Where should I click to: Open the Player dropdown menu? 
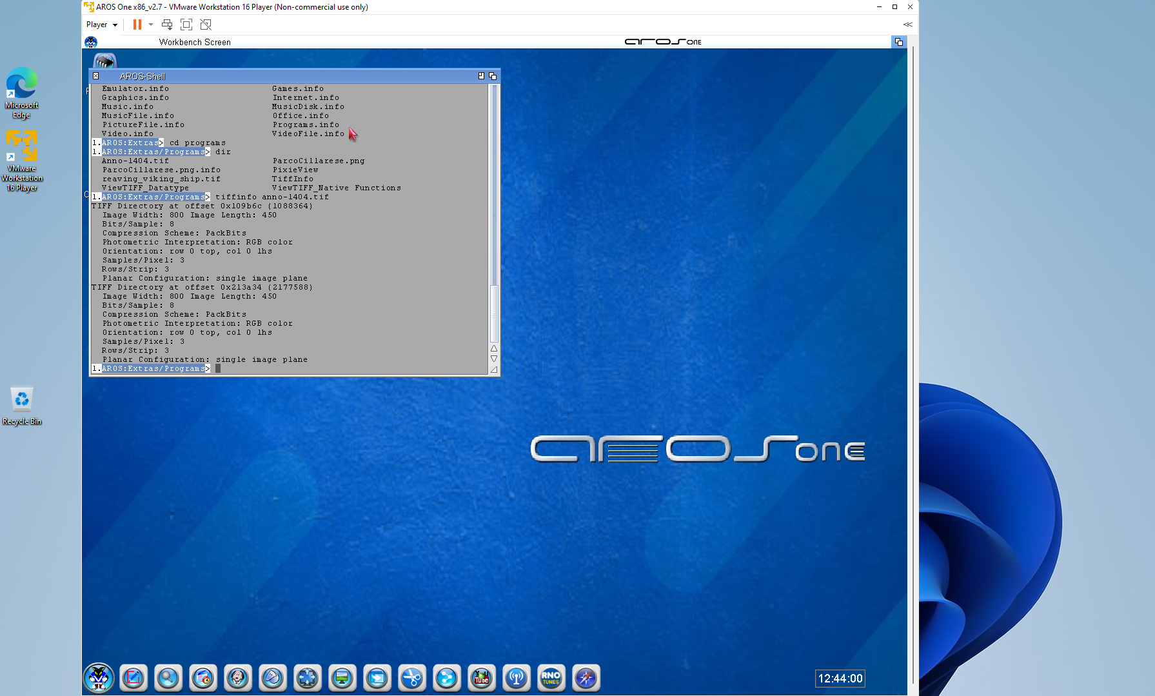(x=102, y=25)
